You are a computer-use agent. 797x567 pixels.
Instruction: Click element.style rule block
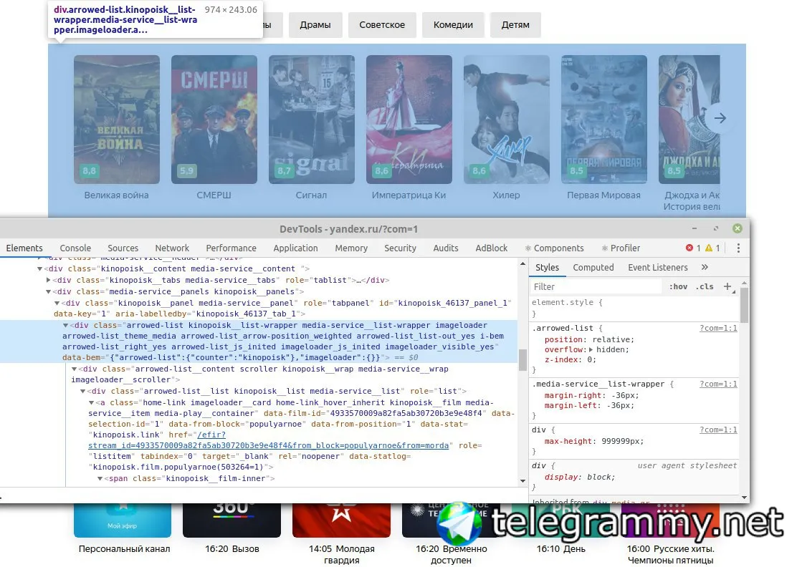(634, 308)
